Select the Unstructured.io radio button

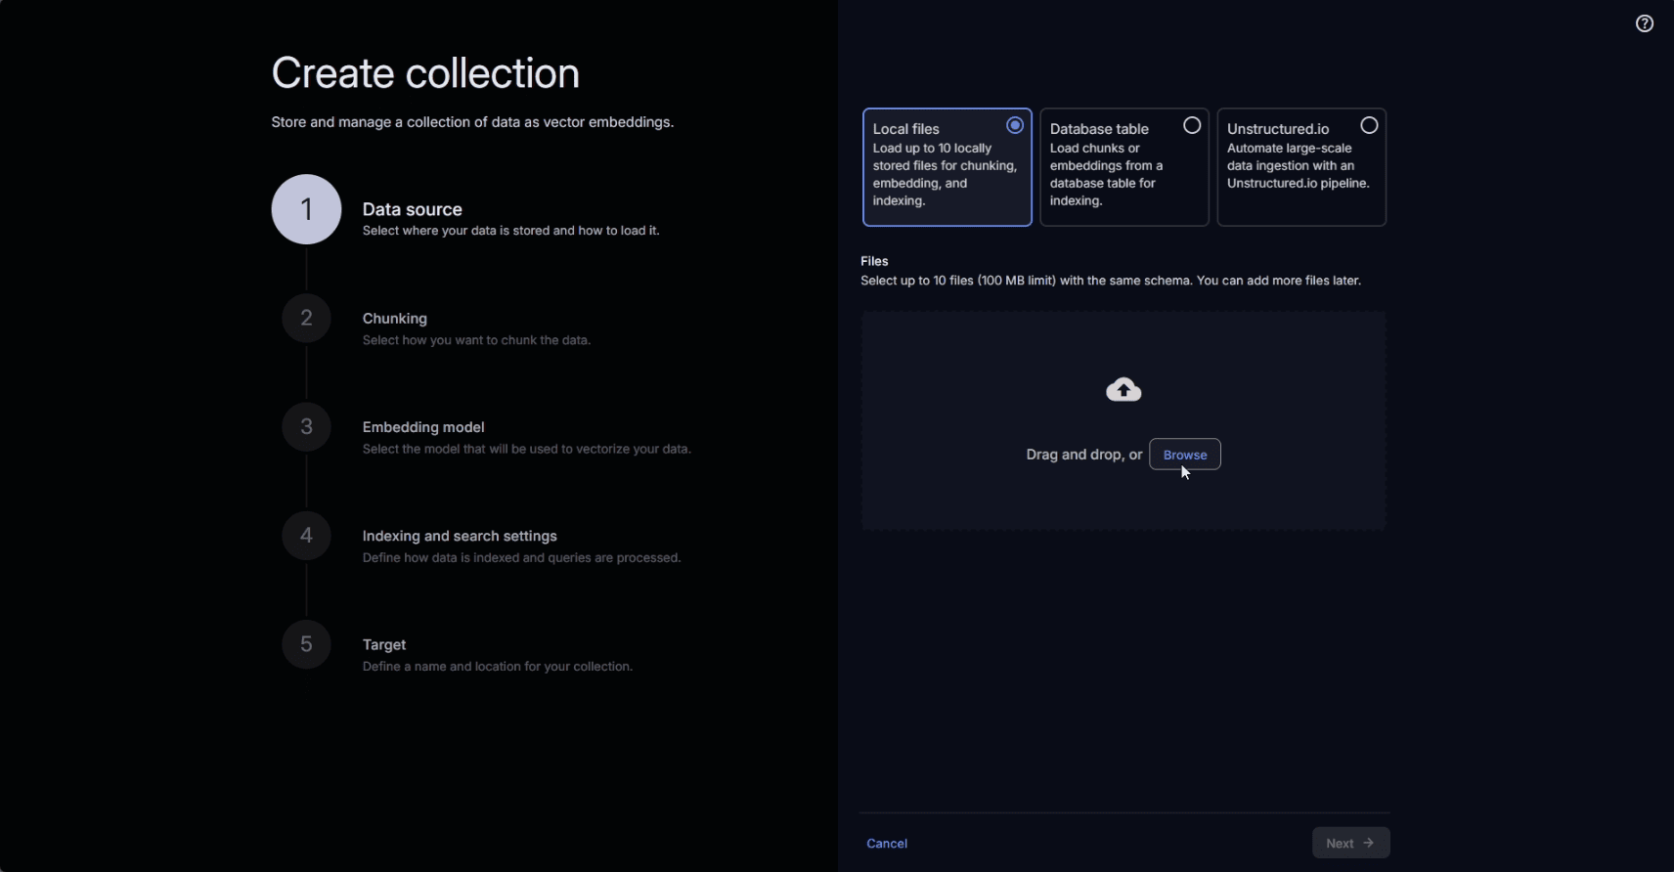[x=1369, y=125]
